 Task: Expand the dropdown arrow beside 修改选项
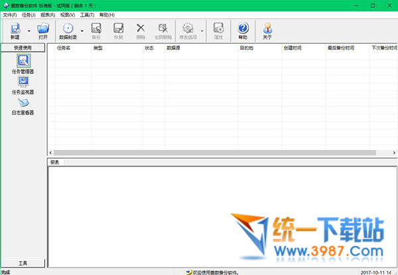[202, 31]
